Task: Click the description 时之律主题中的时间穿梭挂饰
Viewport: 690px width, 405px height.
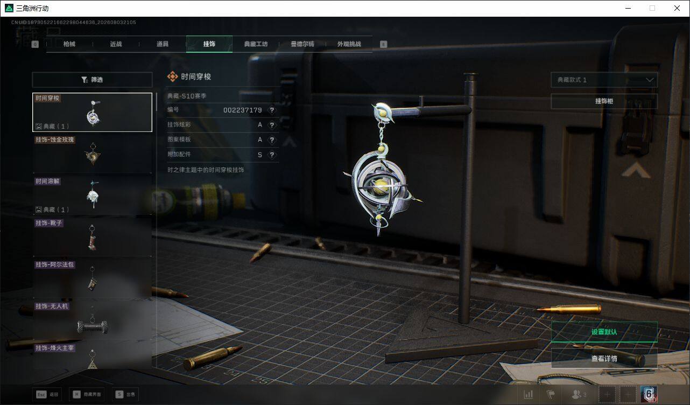Action: pyautogui.click(x=206, y=170)
